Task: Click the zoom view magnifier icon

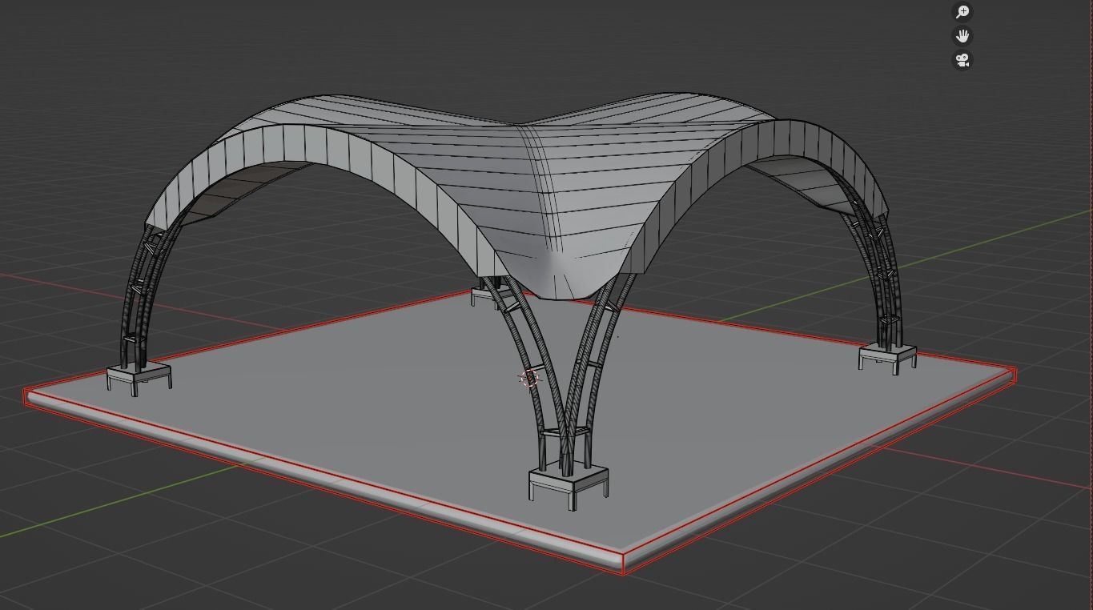Action: pyautogui.click(x=962, y=12)
